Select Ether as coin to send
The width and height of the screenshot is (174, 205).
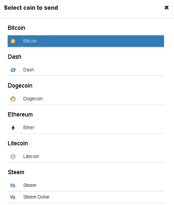[x=86, y=128]
